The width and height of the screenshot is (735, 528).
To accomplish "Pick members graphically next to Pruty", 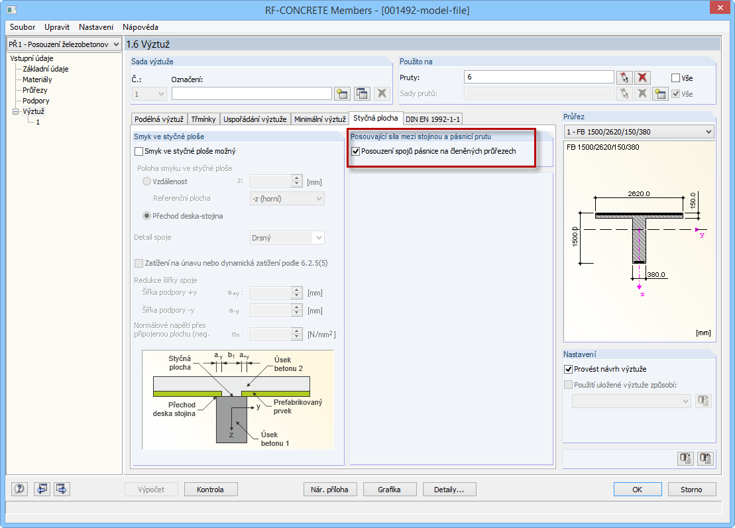I will coord(624,78).
